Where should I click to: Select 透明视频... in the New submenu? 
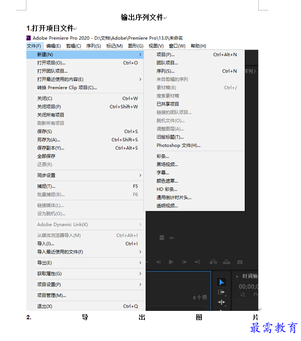click(194, 206)
